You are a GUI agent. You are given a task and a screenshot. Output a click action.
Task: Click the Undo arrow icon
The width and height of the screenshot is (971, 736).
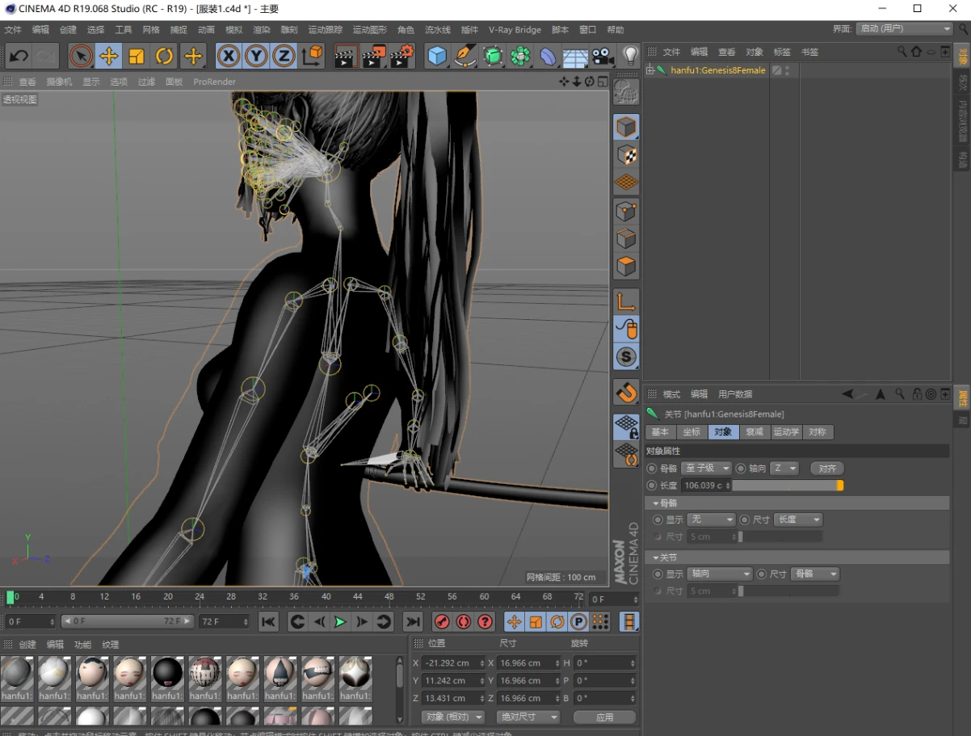19,56
